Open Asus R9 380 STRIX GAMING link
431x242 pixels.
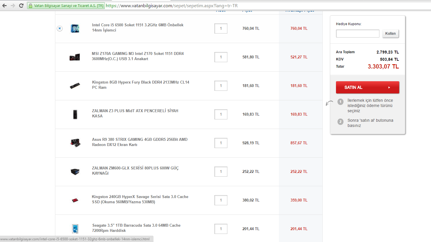click(140, 142)
